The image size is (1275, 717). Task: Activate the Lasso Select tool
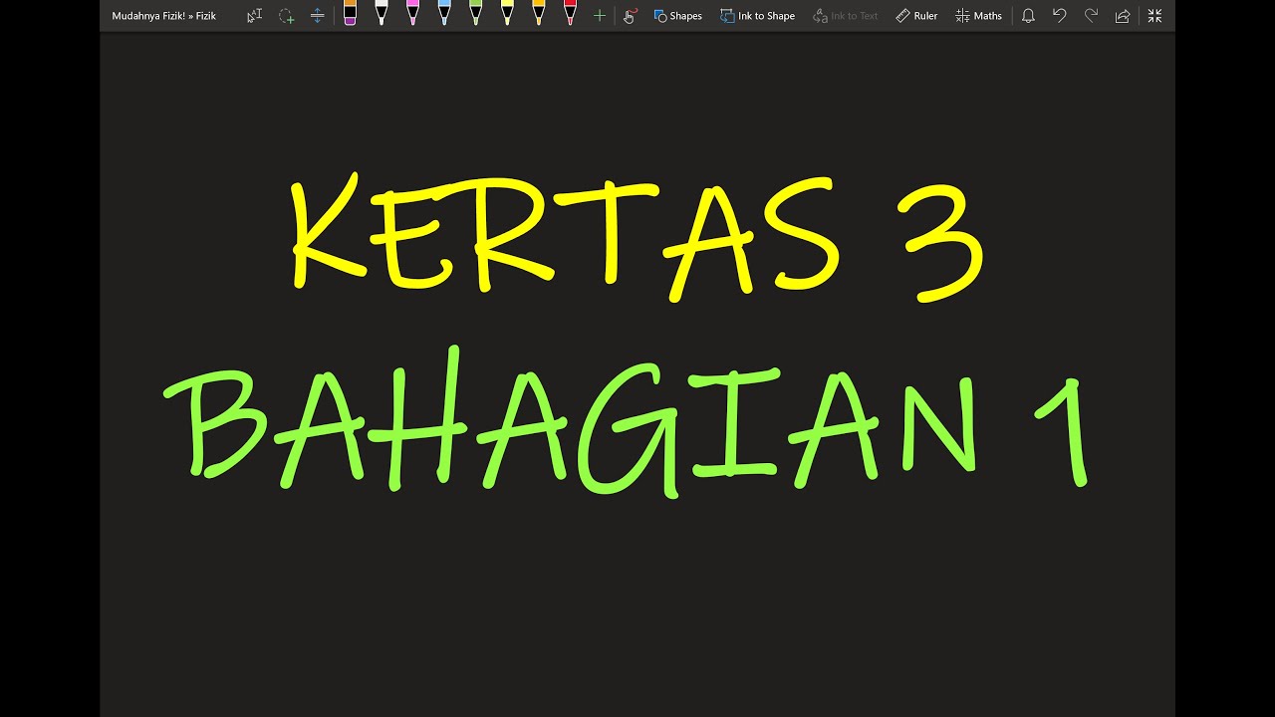click(x=286, y=15)
